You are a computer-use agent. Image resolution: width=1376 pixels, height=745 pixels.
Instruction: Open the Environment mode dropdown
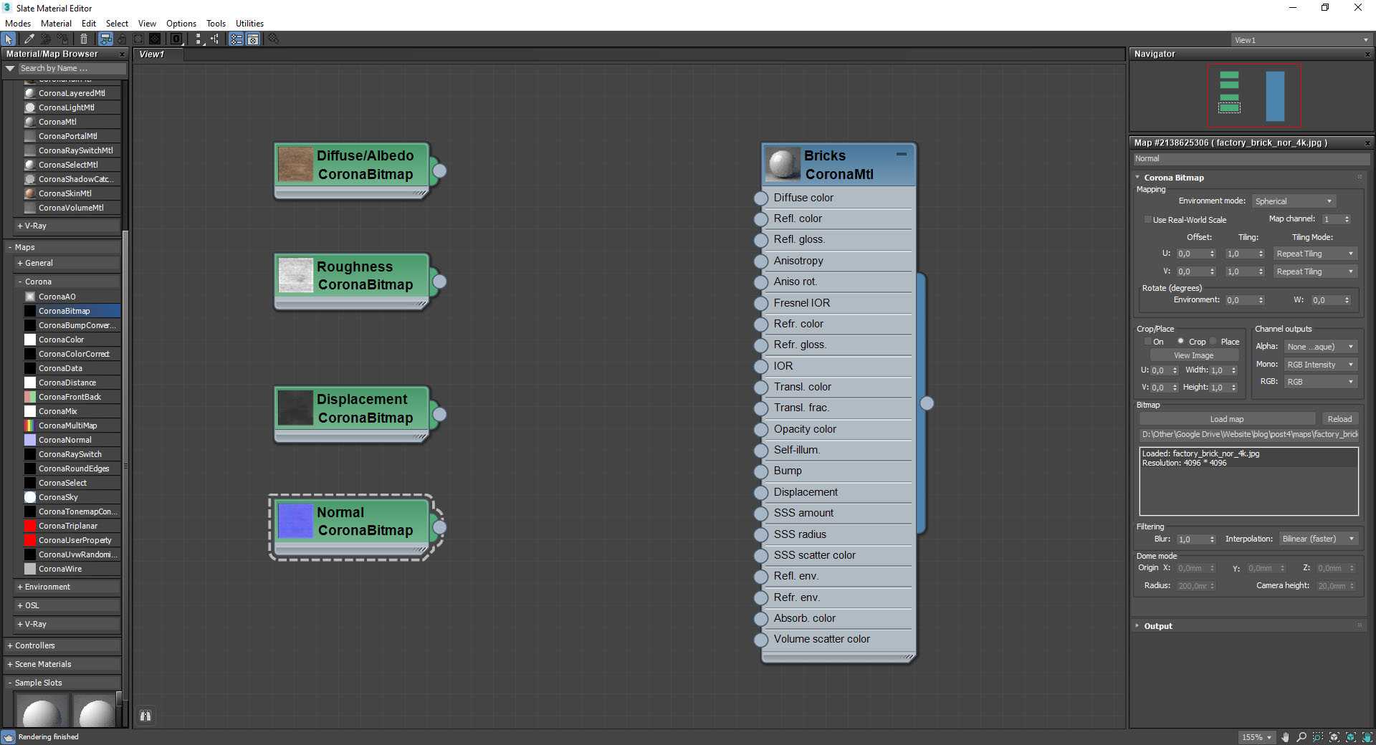pyautogui.click(x=1293, y=201)
